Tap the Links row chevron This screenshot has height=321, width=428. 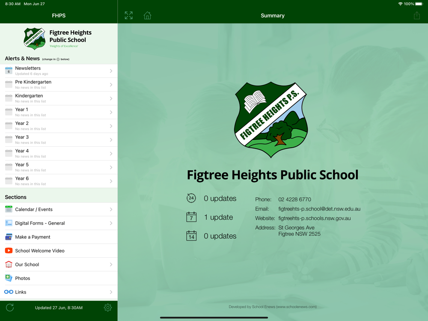[x=111, y=292]
